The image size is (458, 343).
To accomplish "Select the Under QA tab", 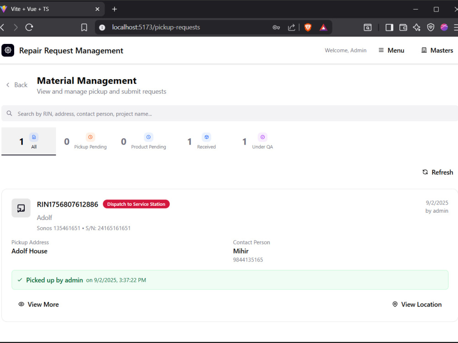I will click(x=257, y=141).
